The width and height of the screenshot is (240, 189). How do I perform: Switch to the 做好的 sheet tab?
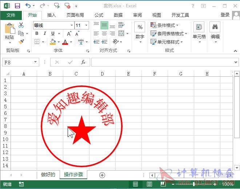tap(48, 174)
